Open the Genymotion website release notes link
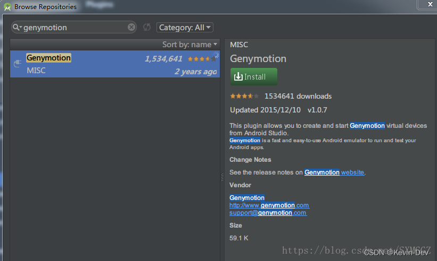This screenshot has width=437, height=261. (x=334, y=172)
